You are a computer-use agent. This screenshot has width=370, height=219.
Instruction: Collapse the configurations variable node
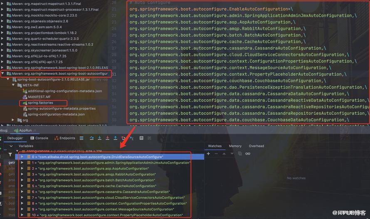pyautogui.click(x=17, y=151)
